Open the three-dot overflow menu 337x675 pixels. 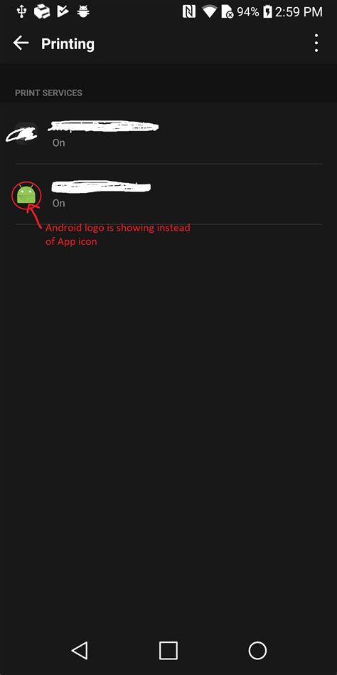(316, 43)
